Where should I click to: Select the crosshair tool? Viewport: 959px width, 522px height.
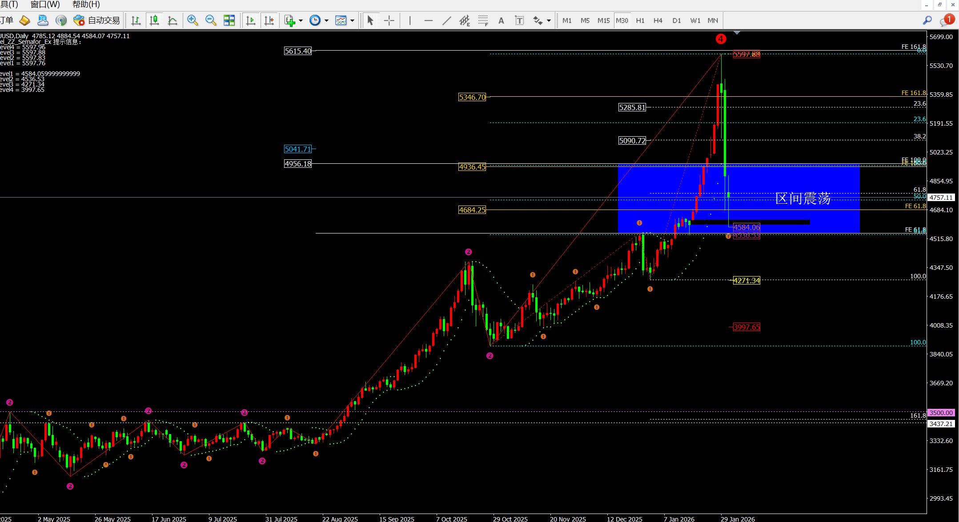(389, 20)
